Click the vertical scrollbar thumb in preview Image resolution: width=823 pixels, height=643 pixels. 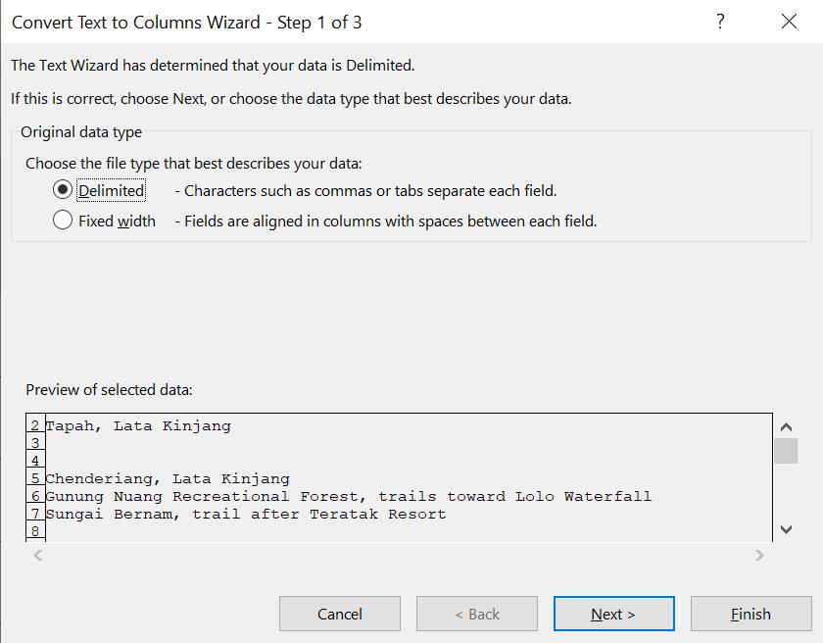click(x=786, y=451)
